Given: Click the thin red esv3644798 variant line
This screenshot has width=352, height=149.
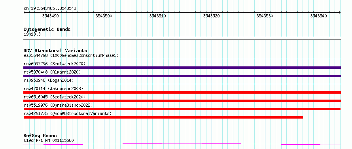Looking at the screenshot, I should coord(182,59).
